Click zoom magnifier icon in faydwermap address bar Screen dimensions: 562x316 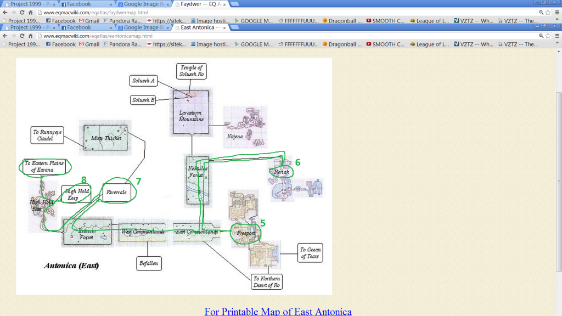pos(541,12)
